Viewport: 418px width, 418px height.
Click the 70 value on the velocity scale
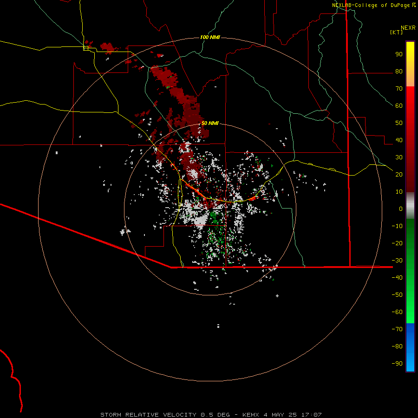pos(399,89)
